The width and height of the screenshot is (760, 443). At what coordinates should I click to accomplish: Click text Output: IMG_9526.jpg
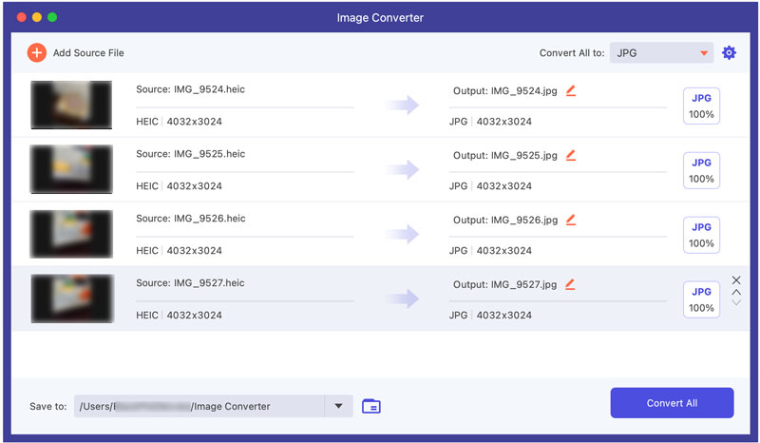click(505, 220)
